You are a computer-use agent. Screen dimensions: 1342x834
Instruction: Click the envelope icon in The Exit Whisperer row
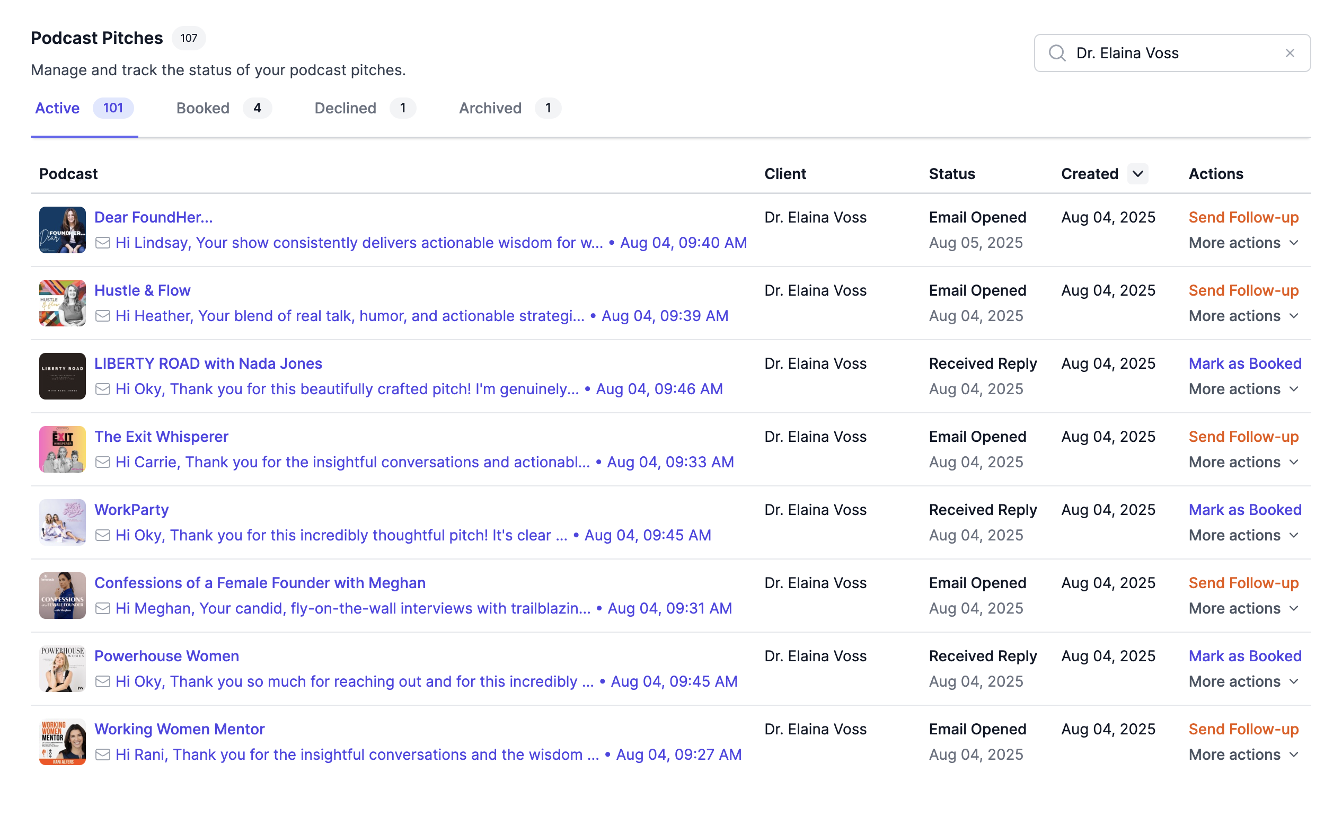click(103, 462)
